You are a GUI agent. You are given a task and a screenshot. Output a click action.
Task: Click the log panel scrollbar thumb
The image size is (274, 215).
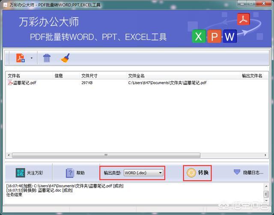click(x=266, y=194)
